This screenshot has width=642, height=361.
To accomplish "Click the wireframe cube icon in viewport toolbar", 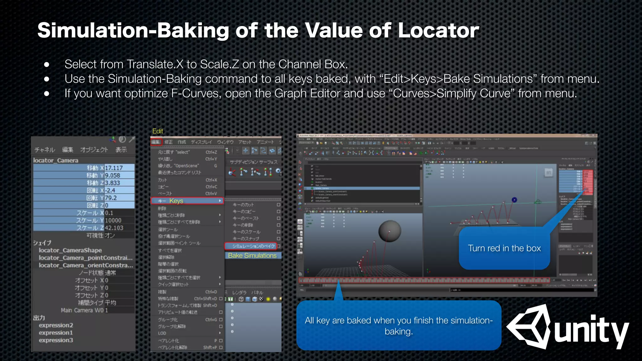I will click(x=241, y=299).
